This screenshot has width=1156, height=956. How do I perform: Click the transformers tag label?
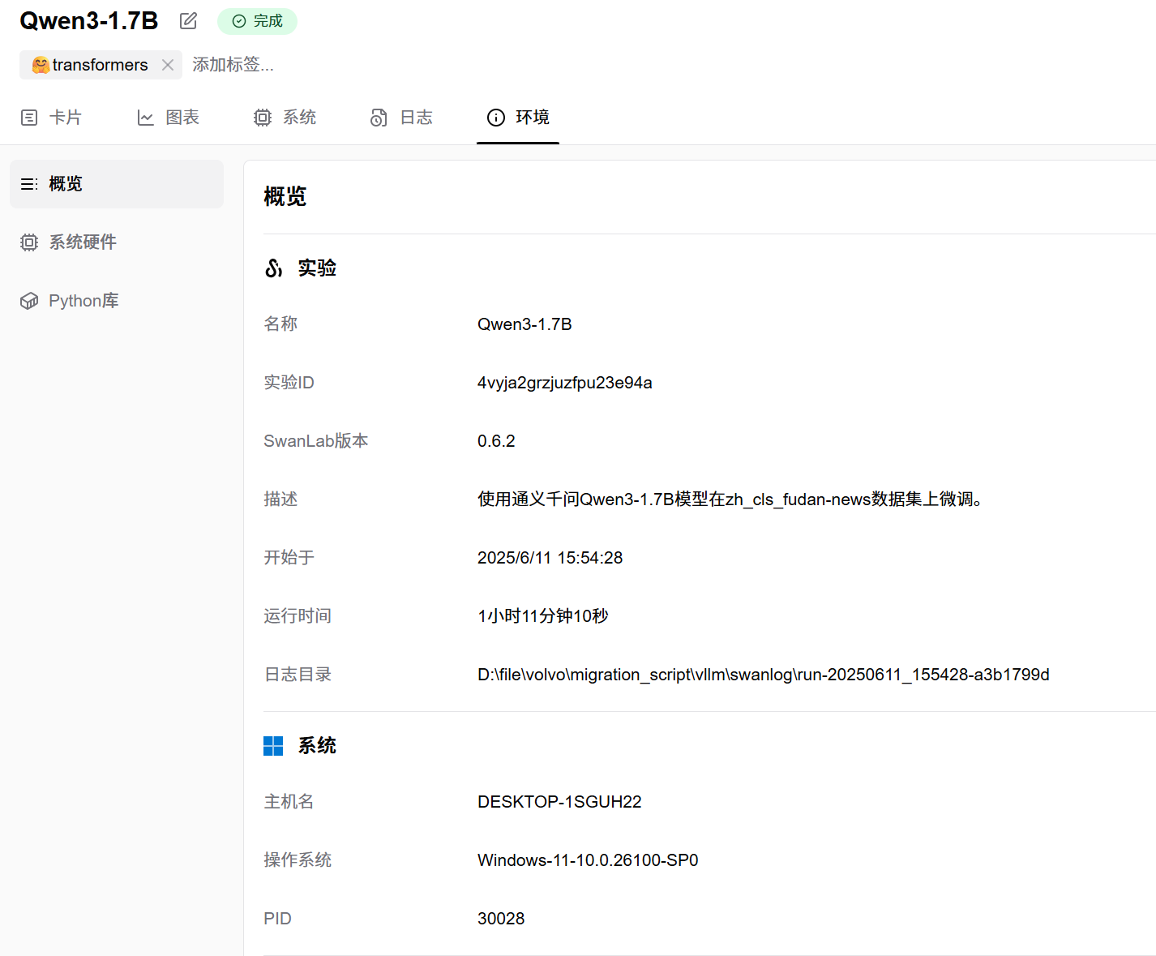[100, 65]
